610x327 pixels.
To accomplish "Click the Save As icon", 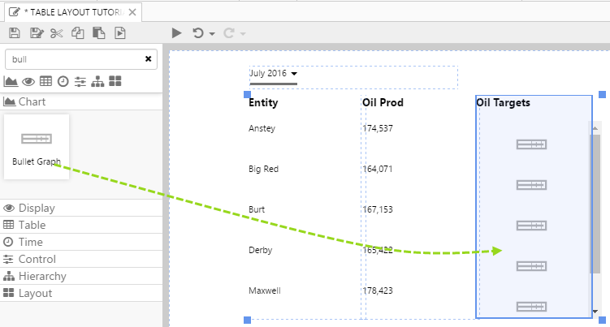I will 36,33.
